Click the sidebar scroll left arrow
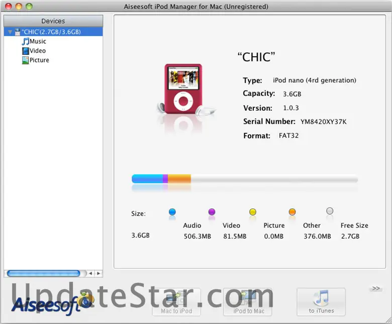The height and width of the screenshot is (324, 392). tap(90, 274)
